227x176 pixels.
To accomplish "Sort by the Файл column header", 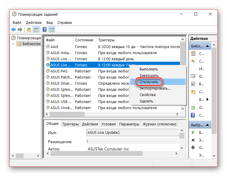I will (59, 40).
